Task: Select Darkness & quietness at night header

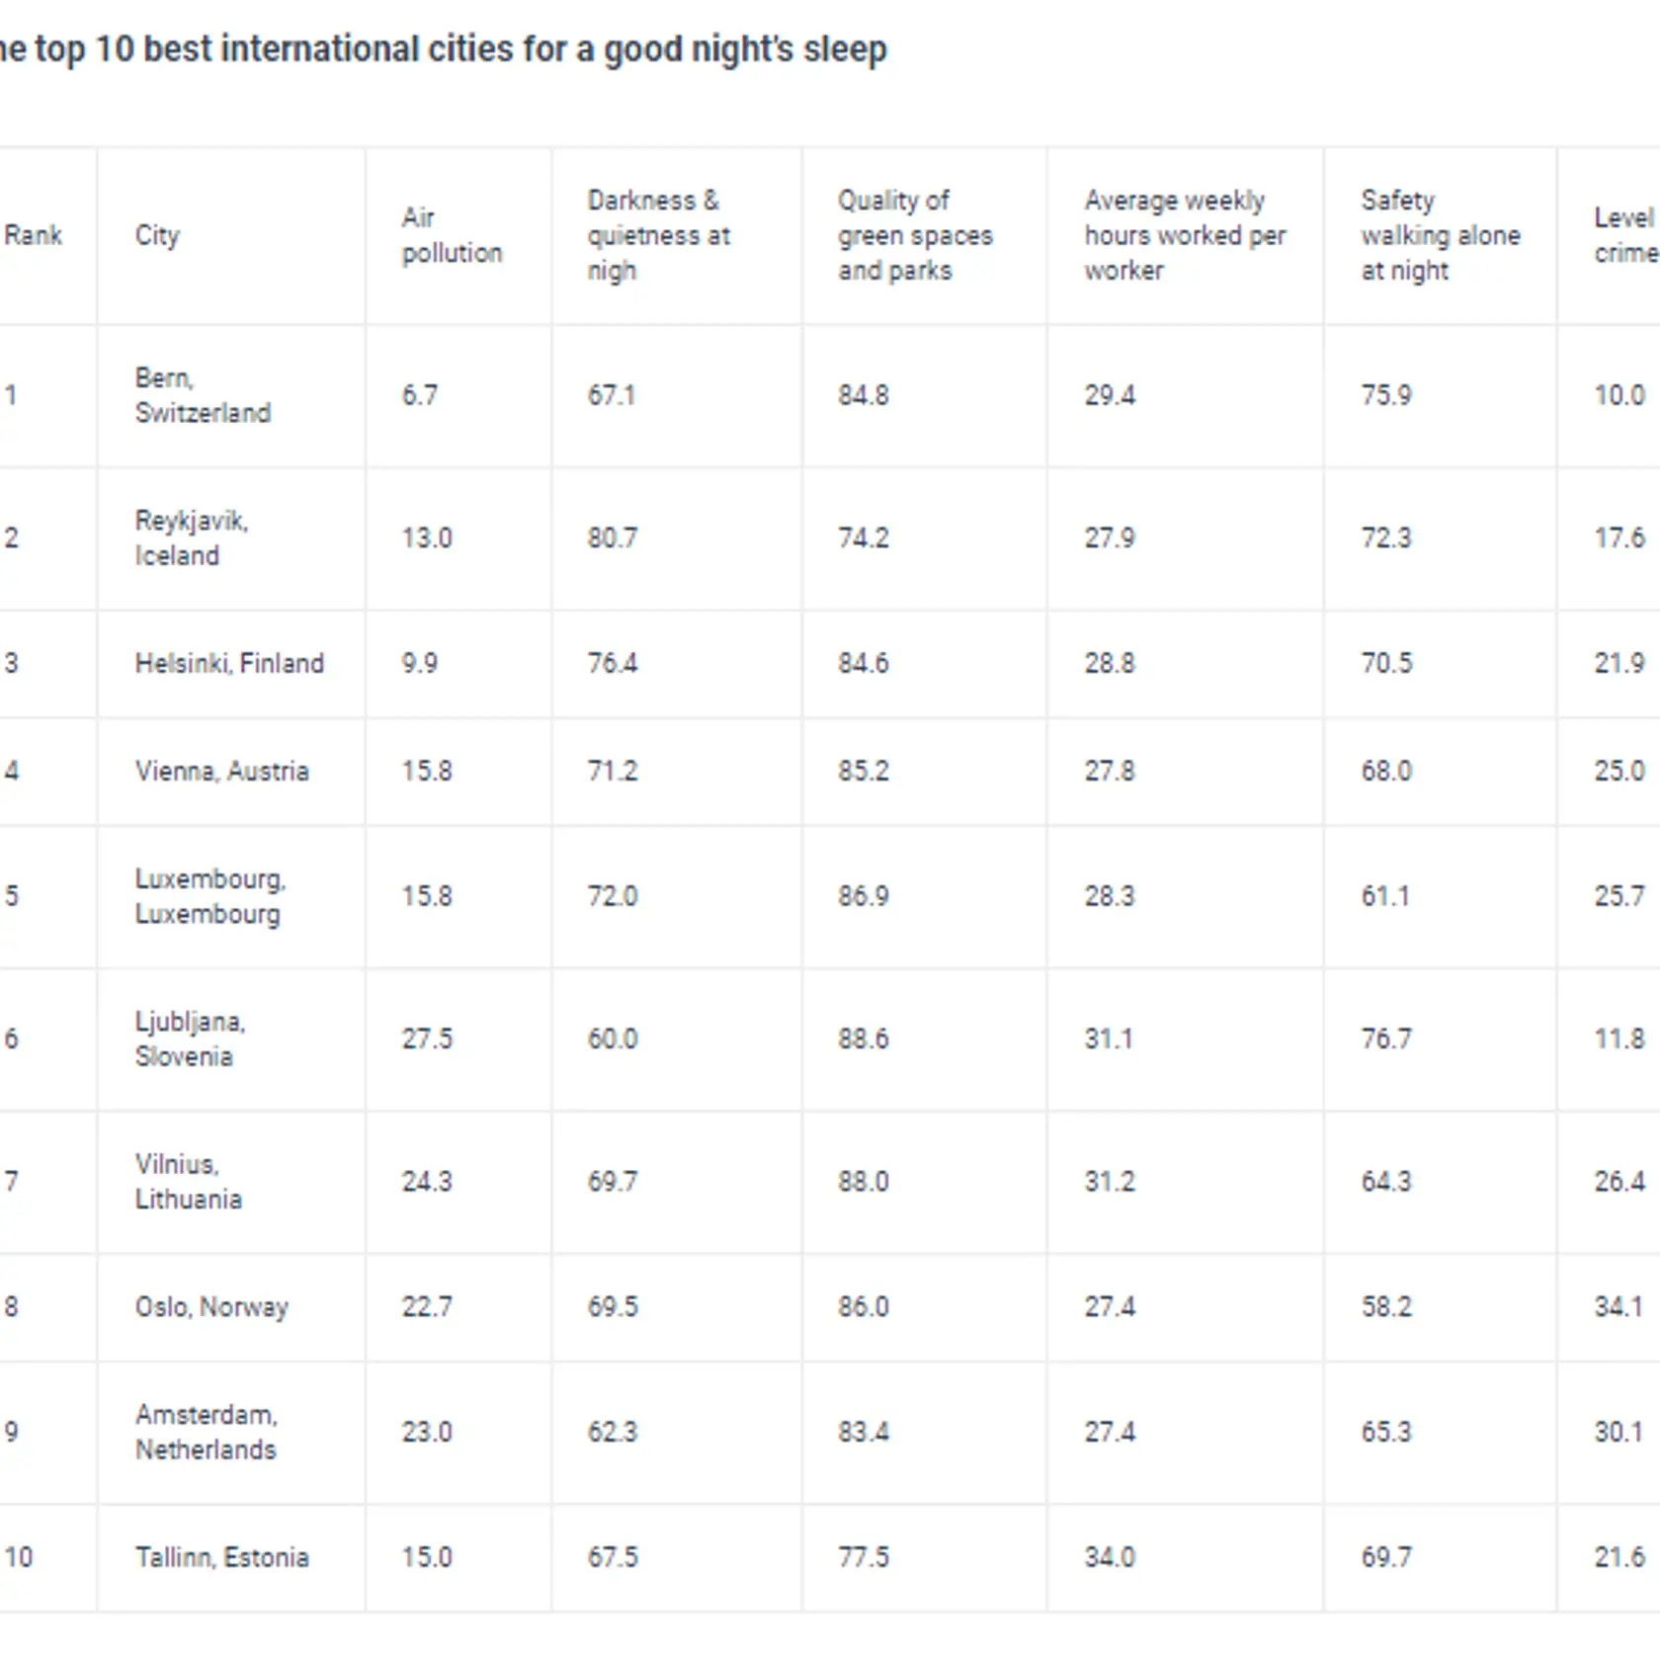Action: 658,235
